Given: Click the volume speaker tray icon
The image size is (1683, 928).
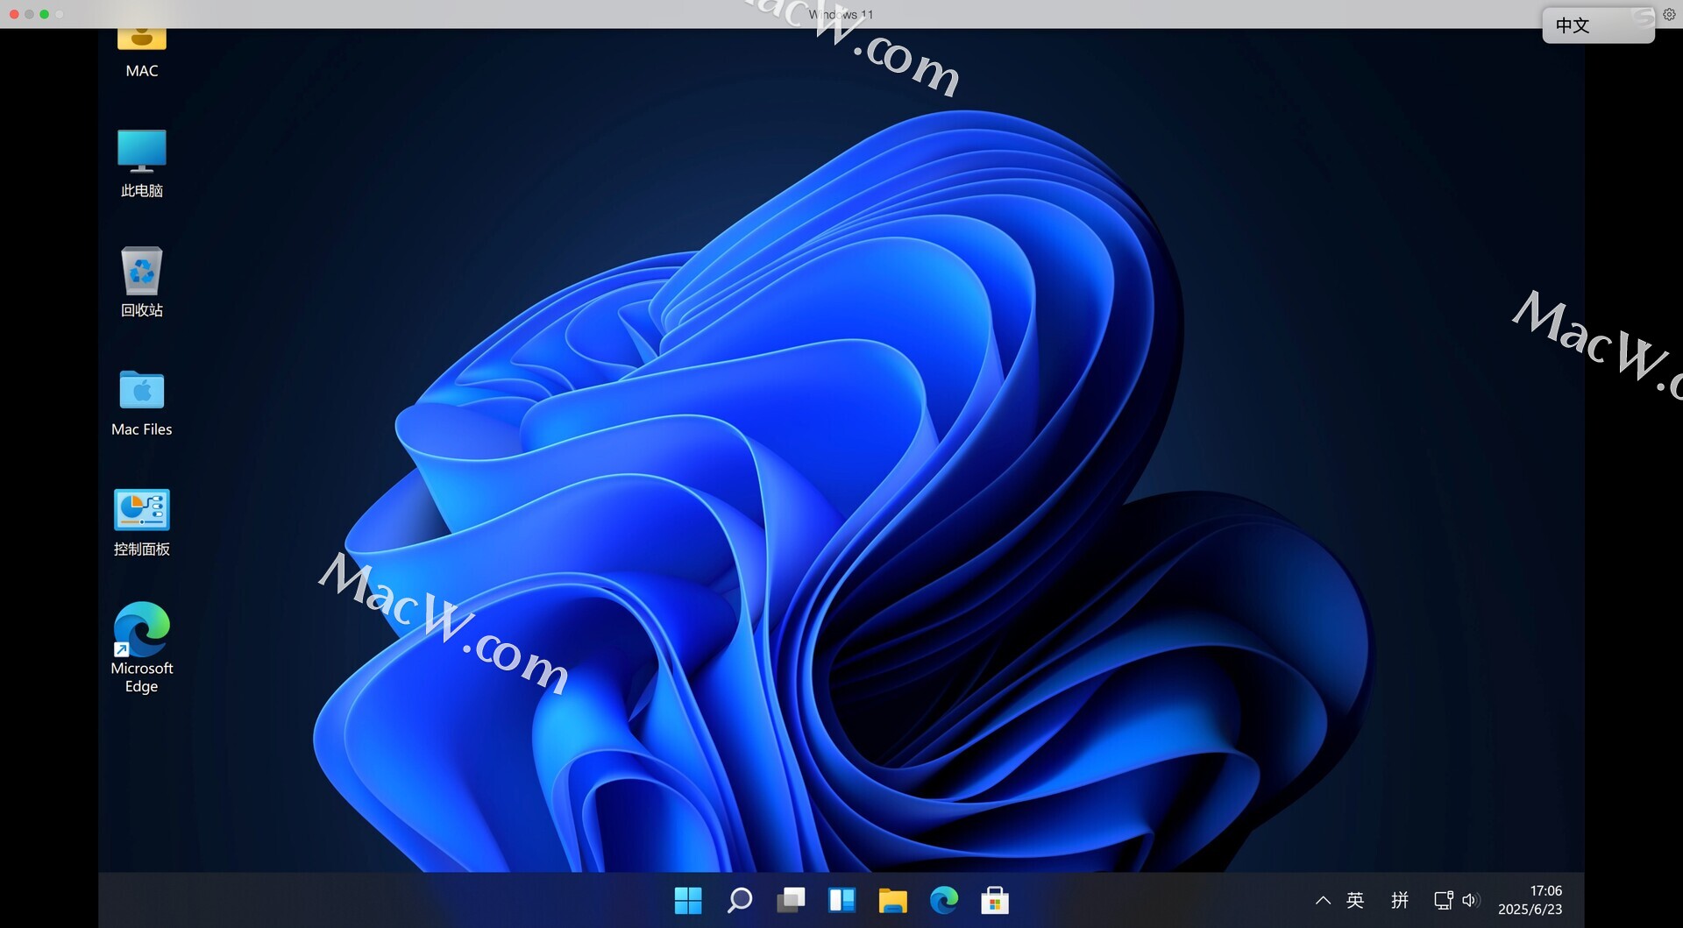Looking at the screenshot, I should 1471,900.
